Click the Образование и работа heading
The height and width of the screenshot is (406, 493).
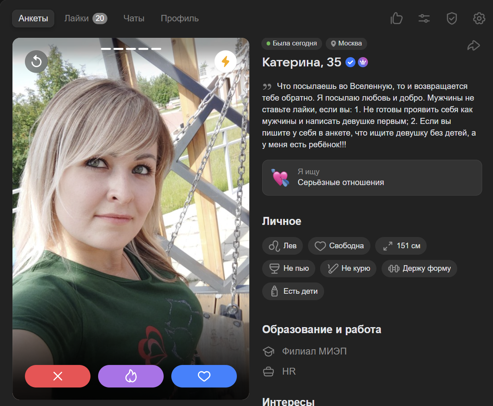tap(322, 330)
